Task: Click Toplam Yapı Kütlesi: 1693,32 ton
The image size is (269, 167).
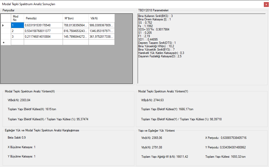Action: tap(226, 157)
